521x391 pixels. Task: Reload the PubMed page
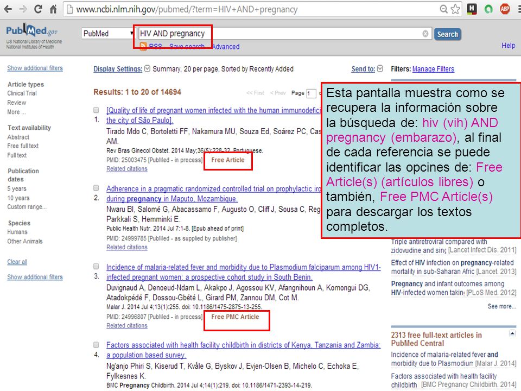click(x=38, y=9)
